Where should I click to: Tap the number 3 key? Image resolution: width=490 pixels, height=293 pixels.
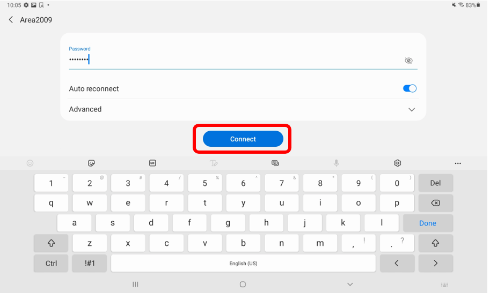(x=128, y=183)
